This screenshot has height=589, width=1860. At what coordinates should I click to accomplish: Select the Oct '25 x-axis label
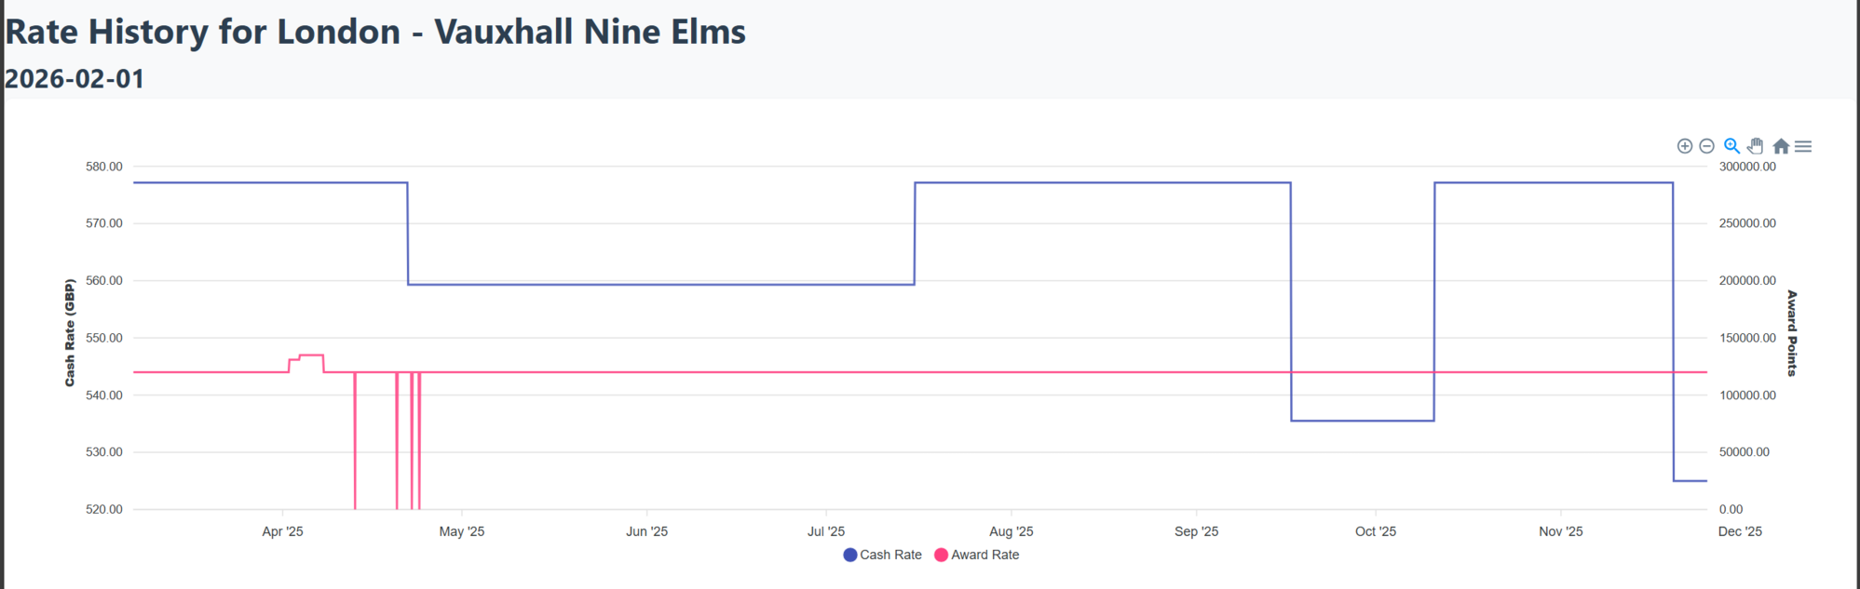point(1376,531)
